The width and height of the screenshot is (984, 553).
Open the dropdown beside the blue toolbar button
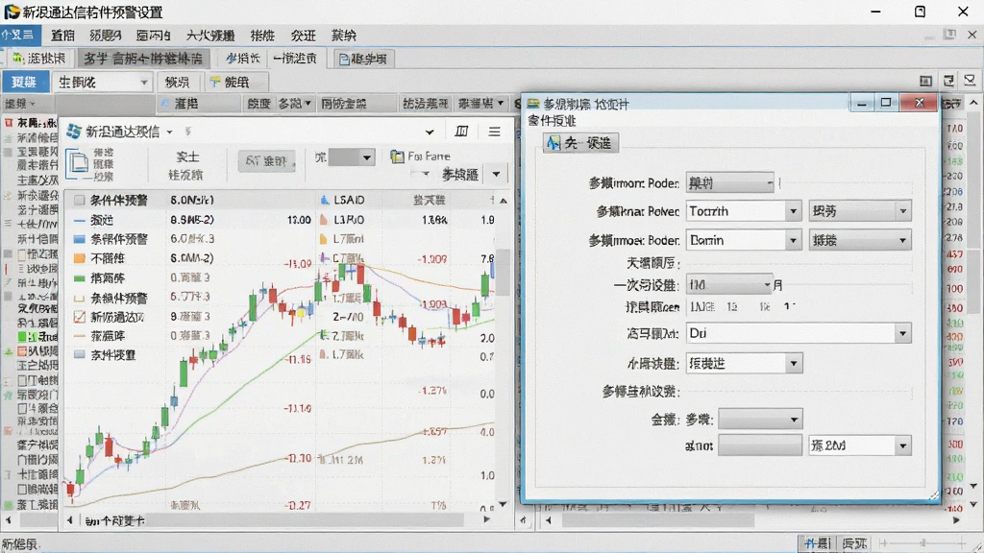(x=103, y=83)
